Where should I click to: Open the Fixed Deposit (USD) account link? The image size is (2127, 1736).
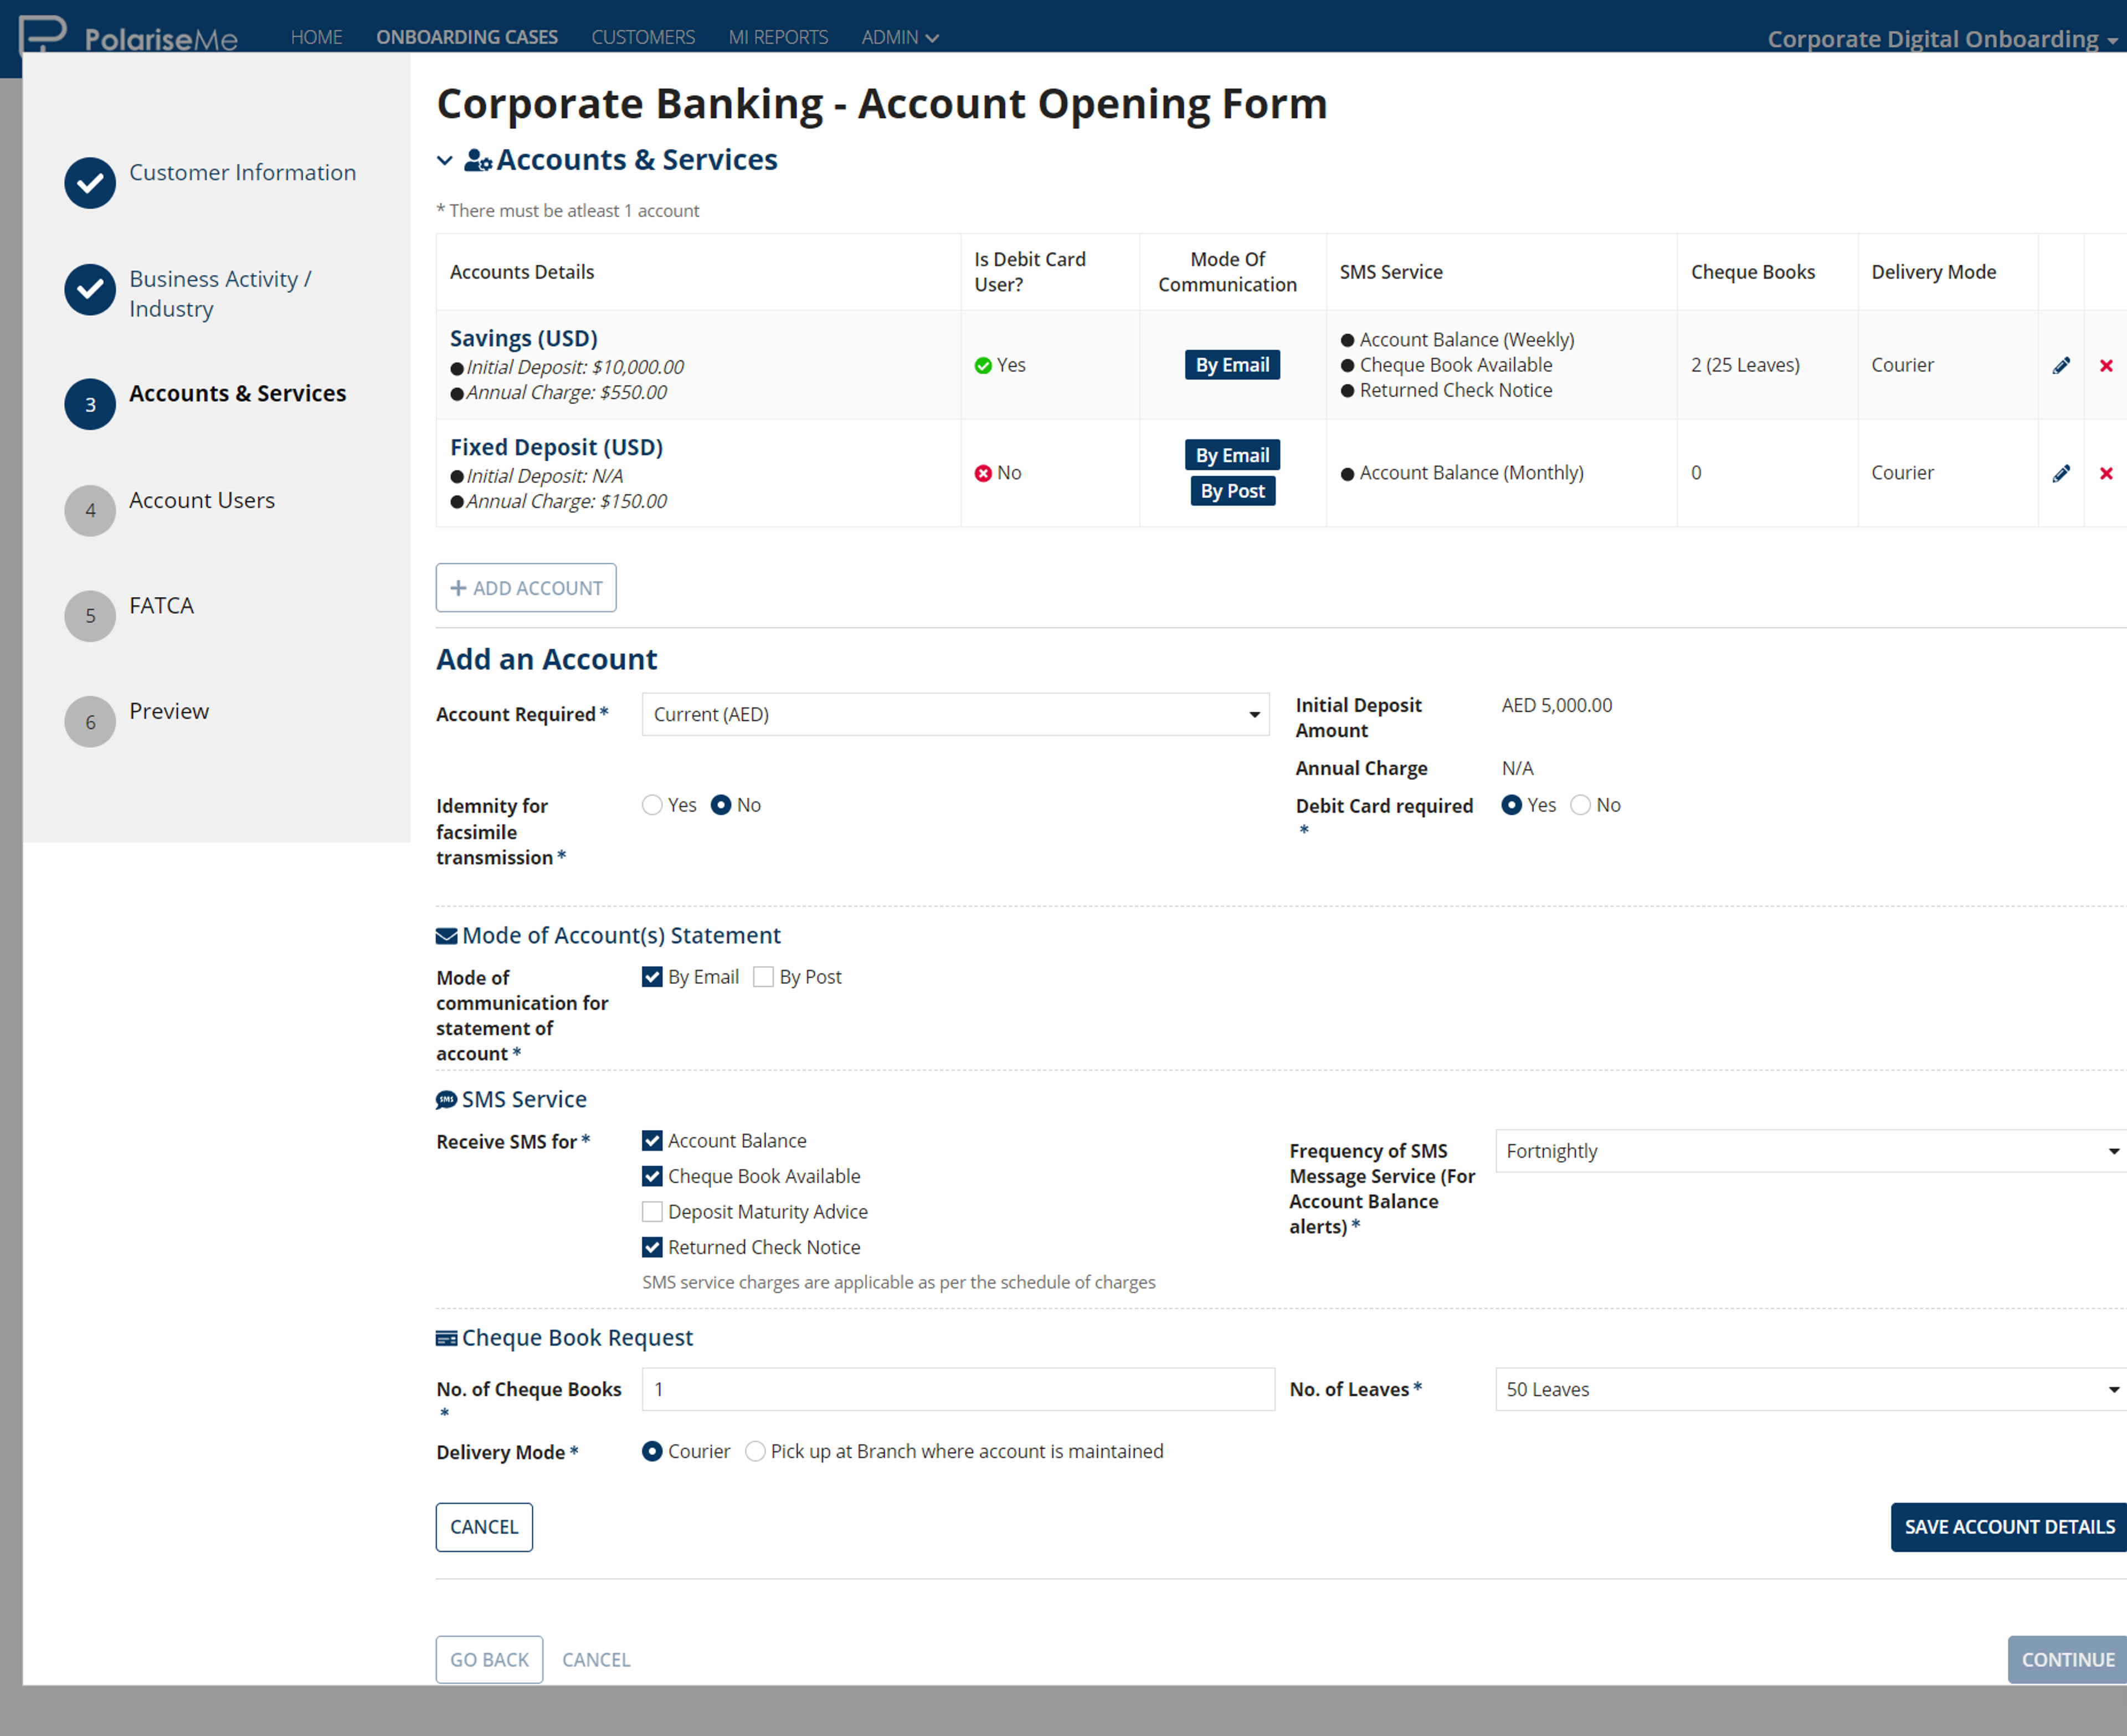tap(556, 447)
